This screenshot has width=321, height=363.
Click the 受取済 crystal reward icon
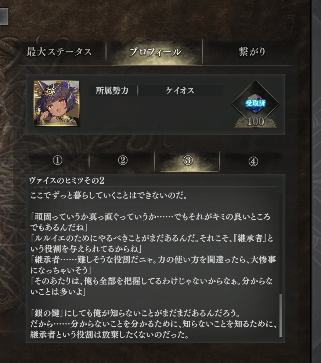coord(255,103)
